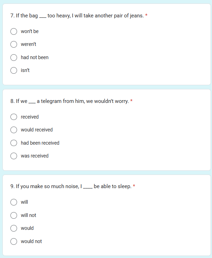Choose the "weren't" radio option

coord(14,44)
